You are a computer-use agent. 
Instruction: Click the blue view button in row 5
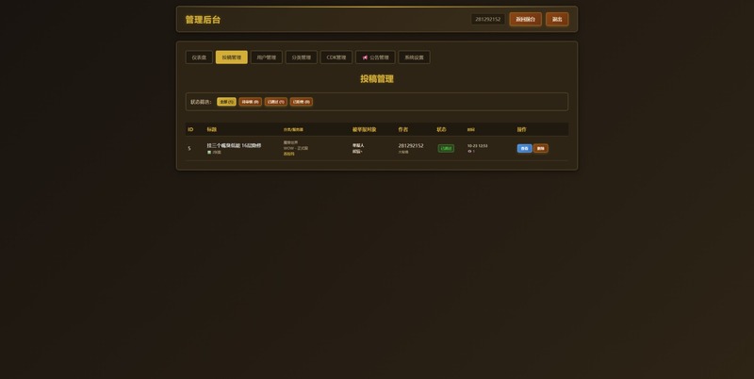(x=524, y=148)
